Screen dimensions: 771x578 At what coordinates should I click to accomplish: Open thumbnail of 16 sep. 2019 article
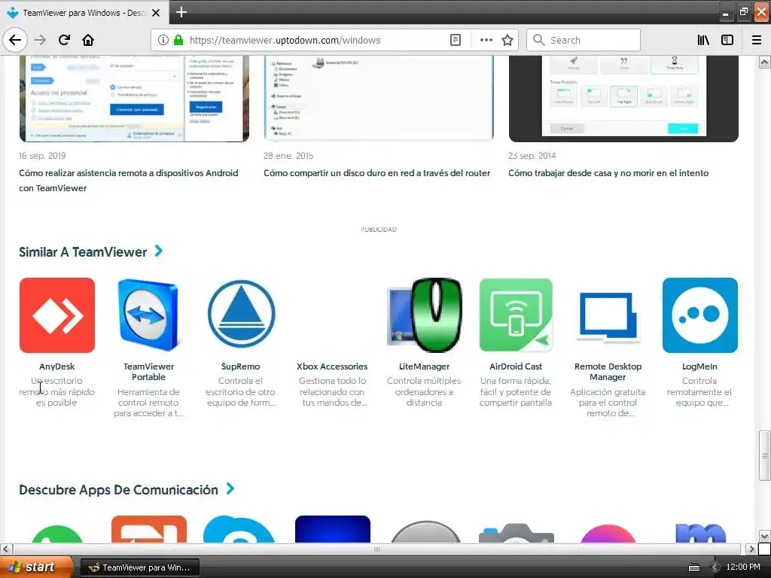pos(134,99)
